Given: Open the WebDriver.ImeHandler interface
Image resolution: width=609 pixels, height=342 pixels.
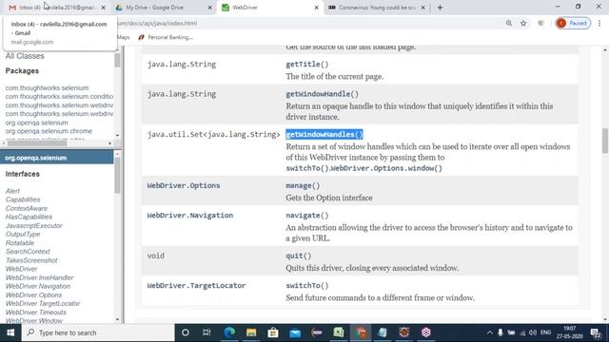Looking at the screenshot, I should 39,277.
